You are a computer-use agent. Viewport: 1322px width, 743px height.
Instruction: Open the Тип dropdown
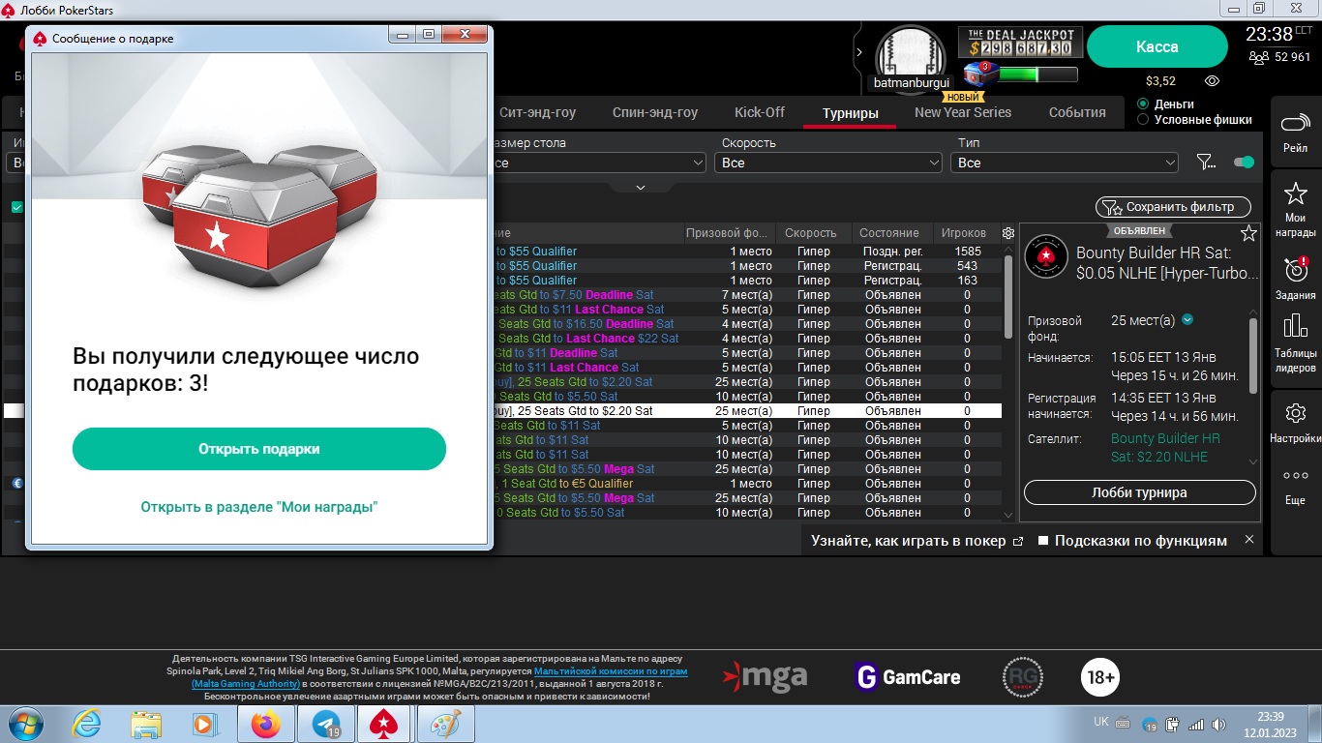(1065, 163)
